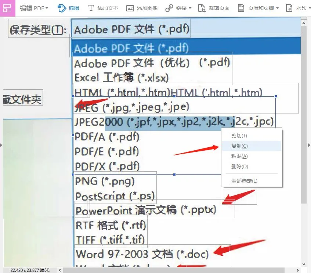Click the horizontal scrollbar thumb
311x273 pixels.
174,270
